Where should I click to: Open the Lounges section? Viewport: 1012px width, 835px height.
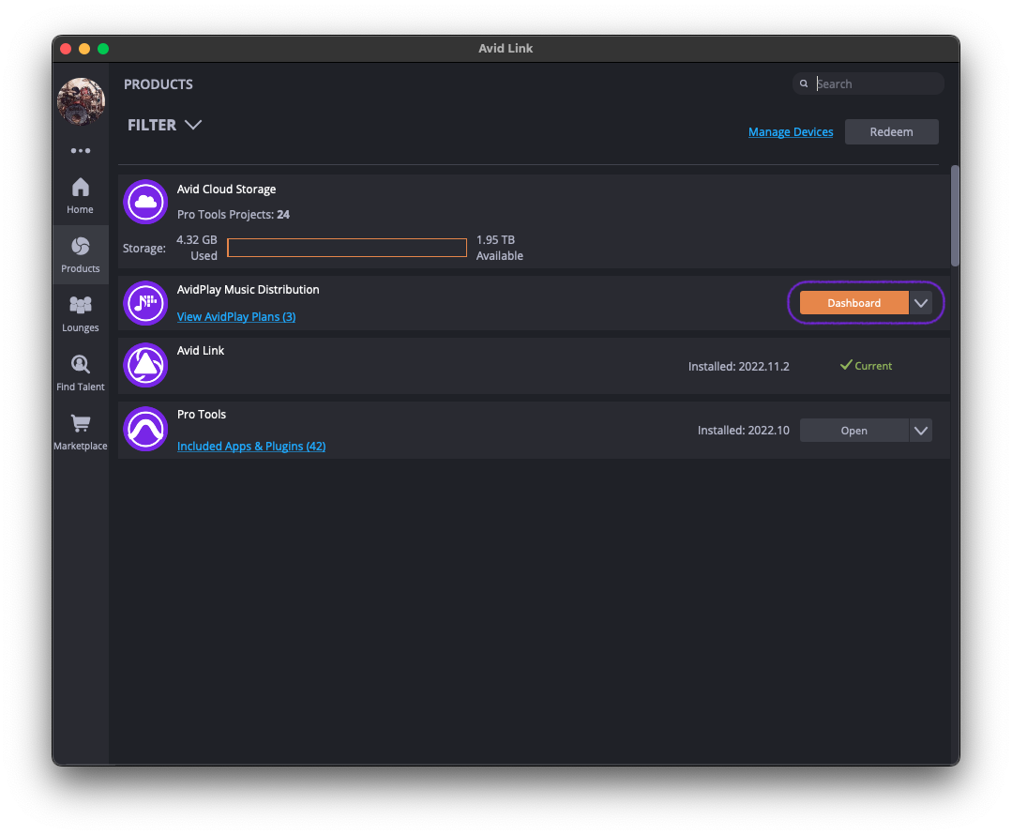(x=80, y=313)
